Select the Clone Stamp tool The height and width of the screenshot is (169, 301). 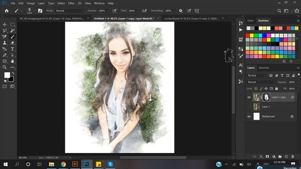pyautogui.click(x=5, y=43)
